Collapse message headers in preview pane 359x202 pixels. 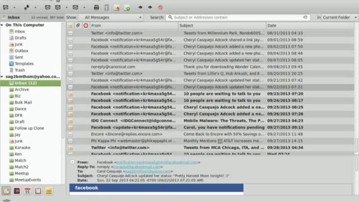coord(72,162)
